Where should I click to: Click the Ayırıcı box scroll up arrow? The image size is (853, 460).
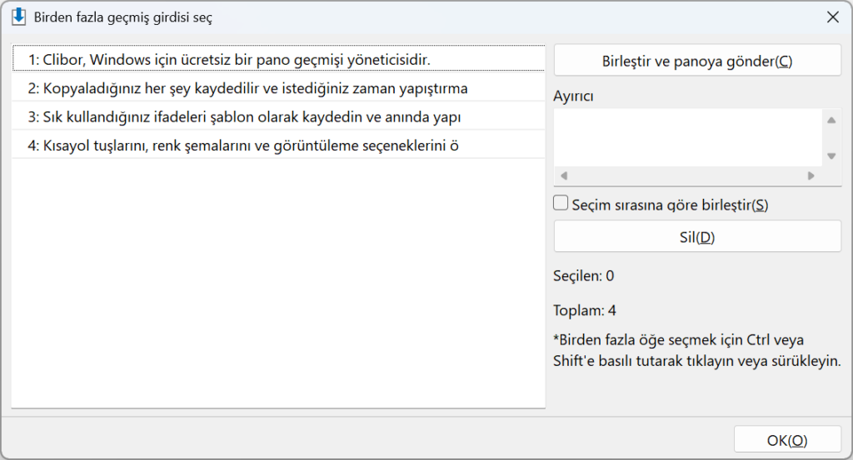click(x=831, y=120)
